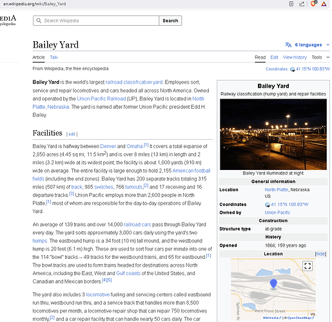This screenshot has height=322, width=332.
Task: Open the Omaha link
Action: pyautogui.click(x=135, y=146)
